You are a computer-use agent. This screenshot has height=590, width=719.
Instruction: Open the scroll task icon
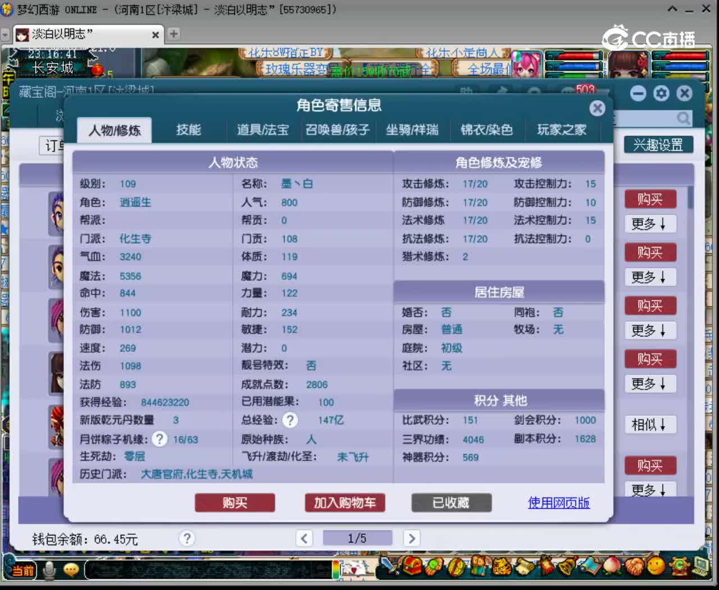point(525,566)
